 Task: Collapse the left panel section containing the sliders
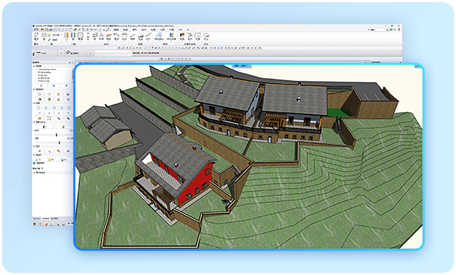tap(34, 122)
